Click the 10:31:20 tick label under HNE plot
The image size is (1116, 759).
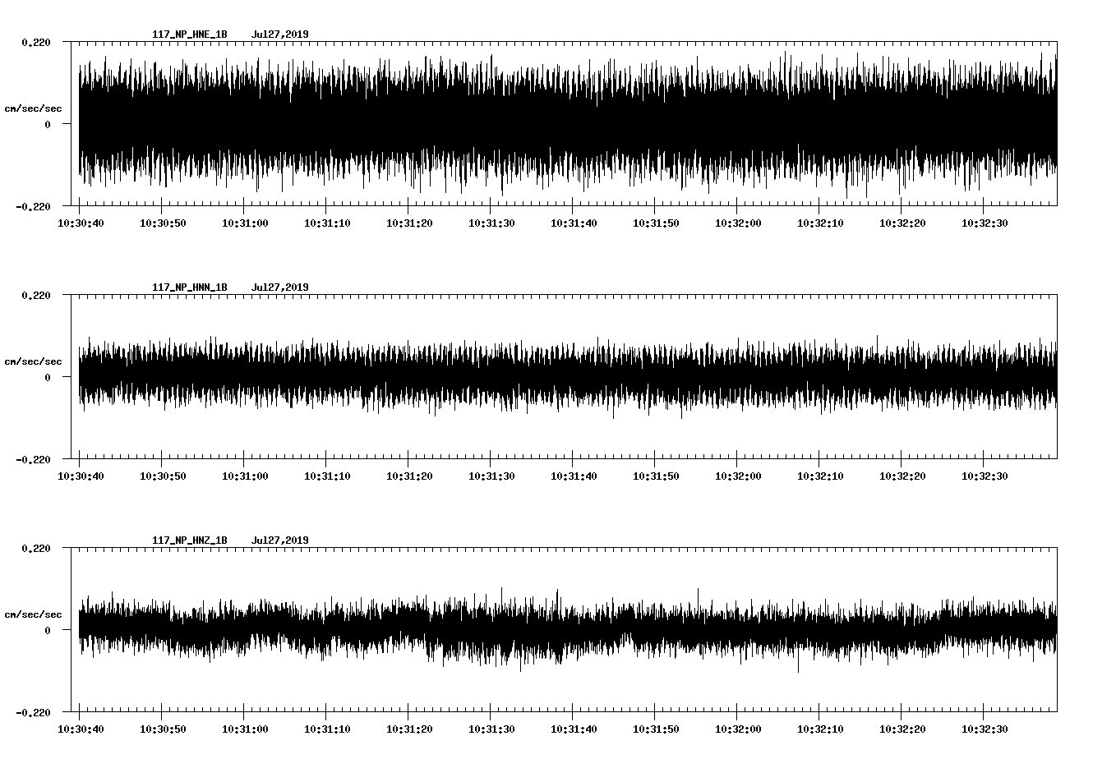pos(408,223)
